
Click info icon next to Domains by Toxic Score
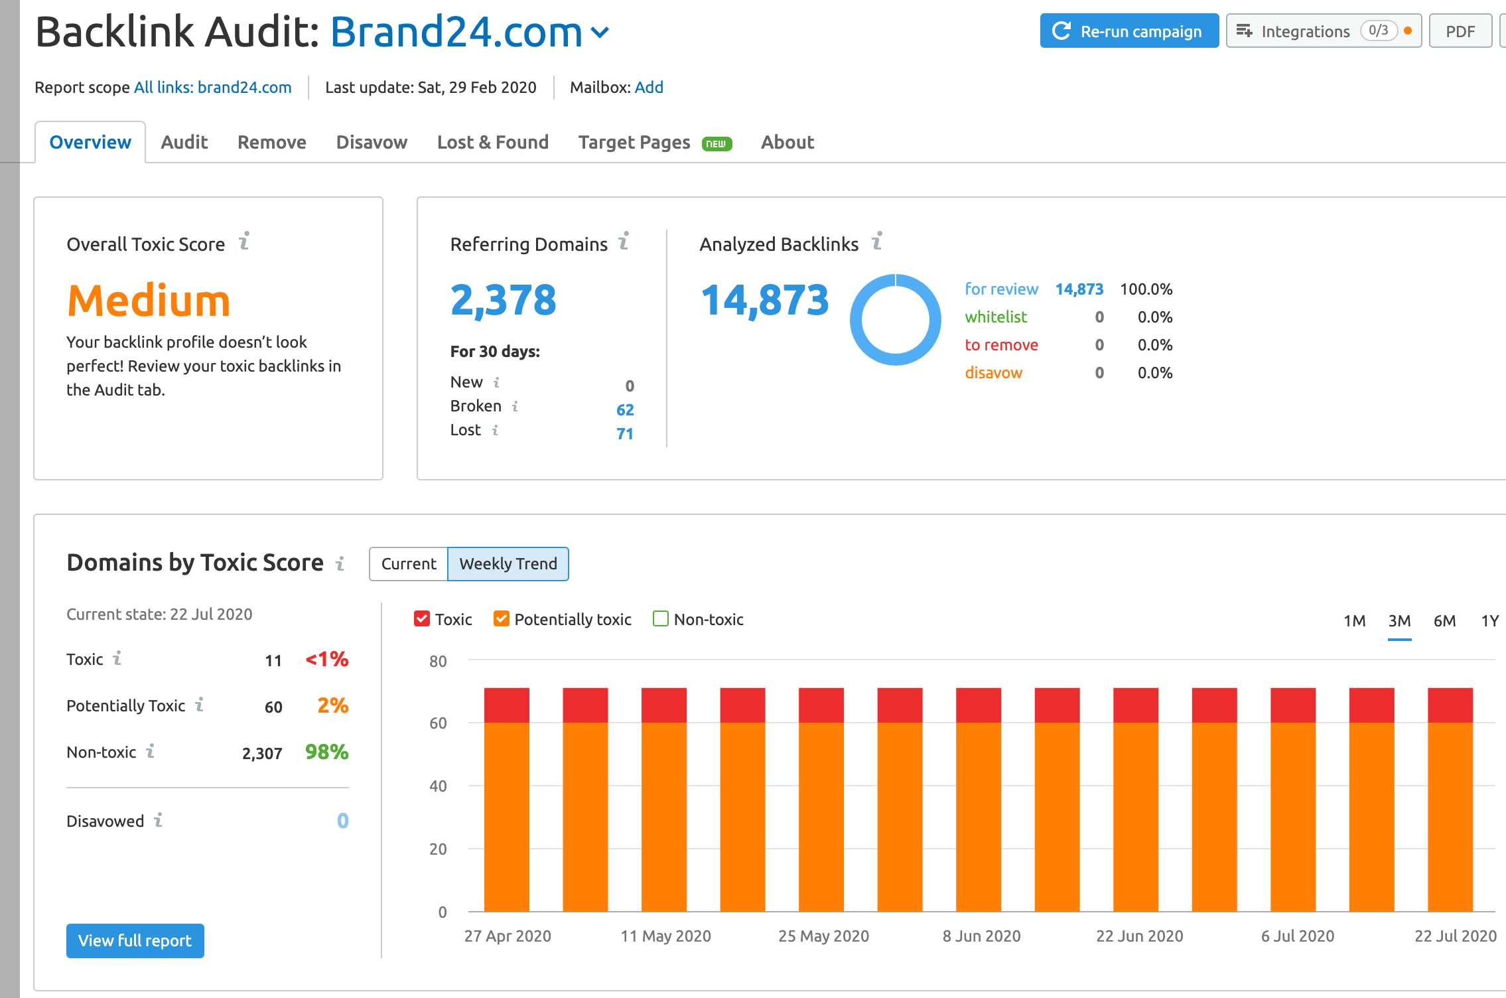(340, 563)
